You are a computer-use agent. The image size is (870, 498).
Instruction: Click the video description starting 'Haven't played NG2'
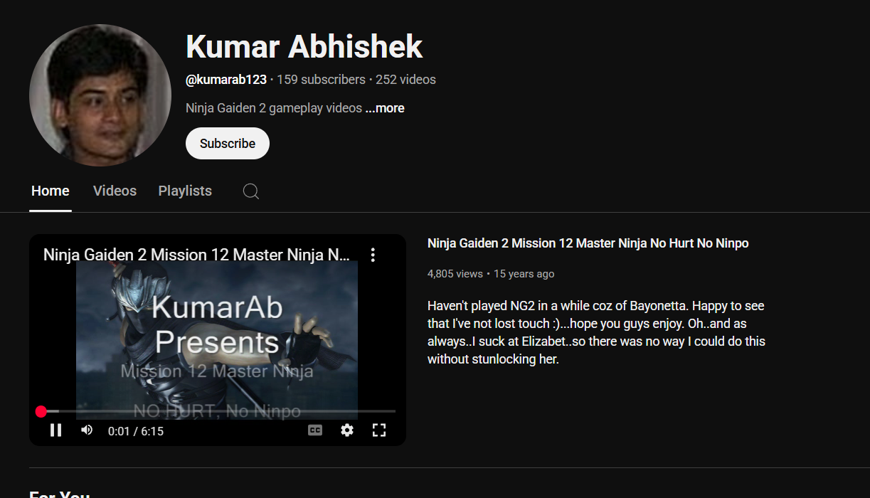596,332
